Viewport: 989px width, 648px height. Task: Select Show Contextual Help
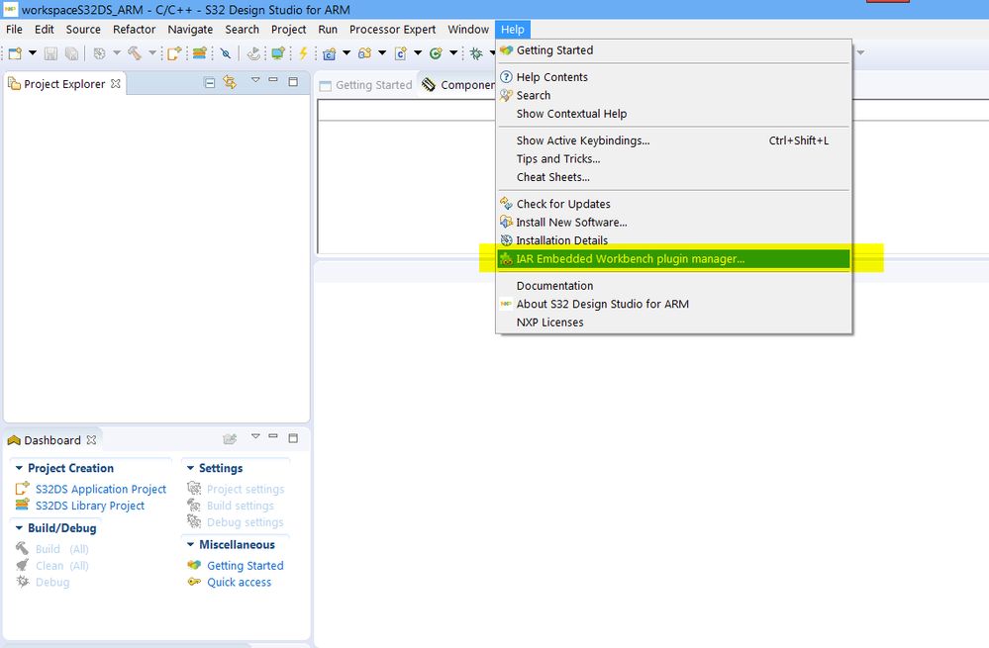673,114
